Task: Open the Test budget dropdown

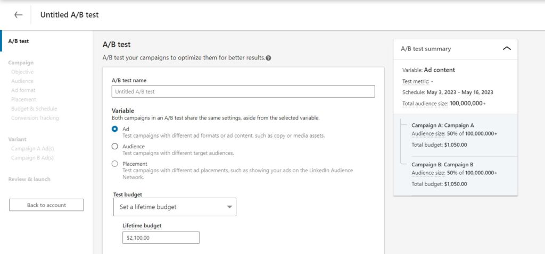Action: 175,207
